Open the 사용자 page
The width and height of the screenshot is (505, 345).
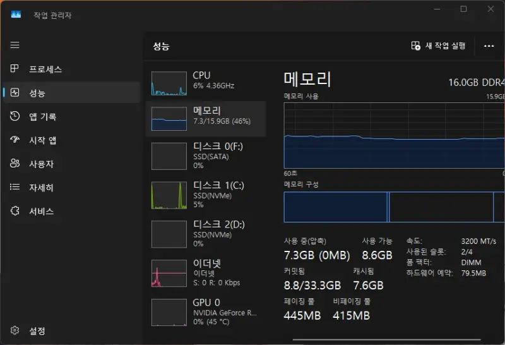pyautogui.click(x=41, y=164)
